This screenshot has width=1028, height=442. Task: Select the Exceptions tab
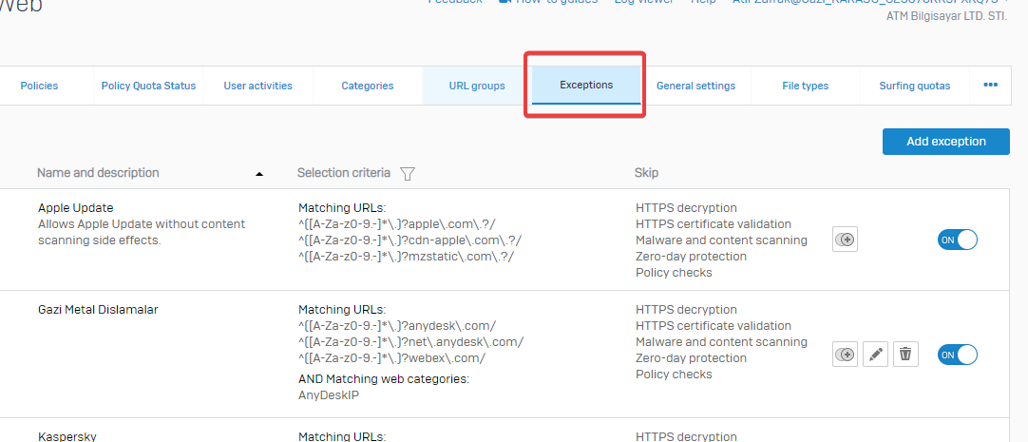586,86
